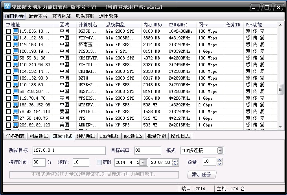287x195 pixels.
Task: Click the computer icon for 27.50.140.75
Action: point(16,118)
